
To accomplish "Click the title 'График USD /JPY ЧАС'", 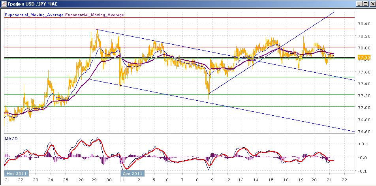I will pyautogui.click(x=32, y=4).
